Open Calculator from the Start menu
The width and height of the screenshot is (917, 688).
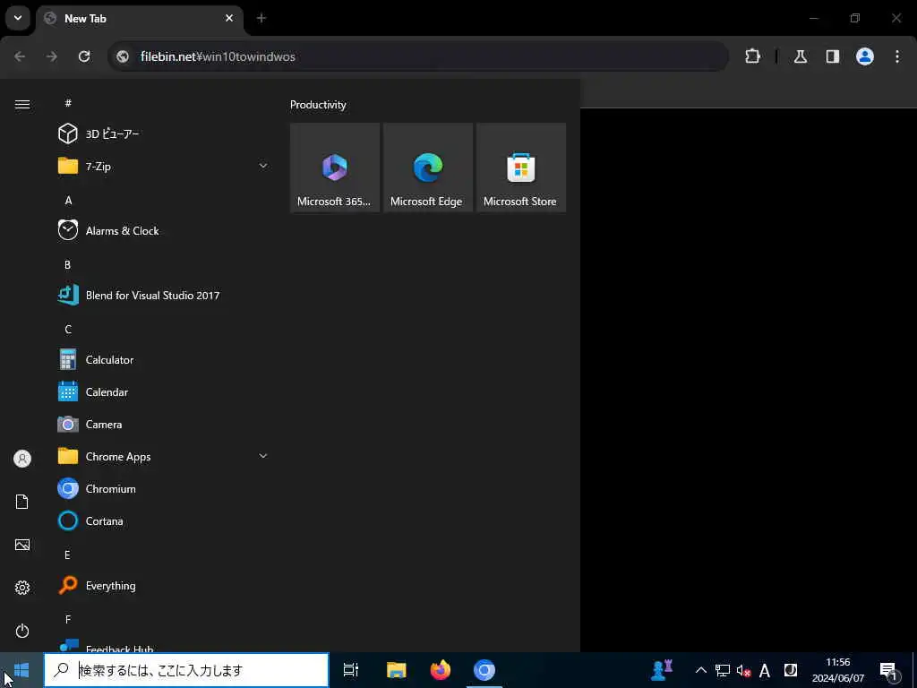tap(163, 359)
